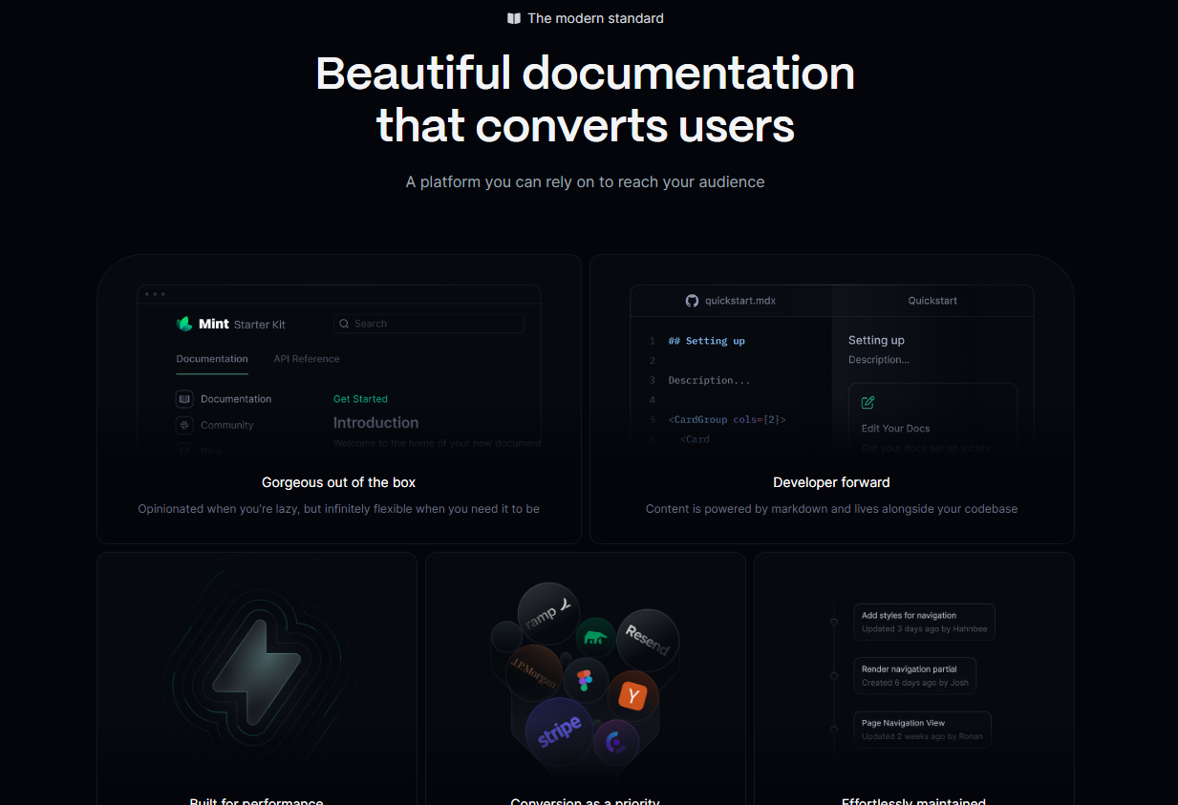Click the "<CardGroup cols={2}>" code line

[x=727, y=419]
